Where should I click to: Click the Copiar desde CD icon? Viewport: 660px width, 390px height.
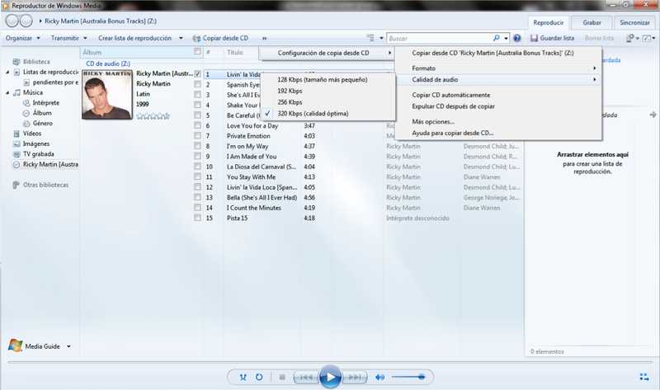coord(196,38)
